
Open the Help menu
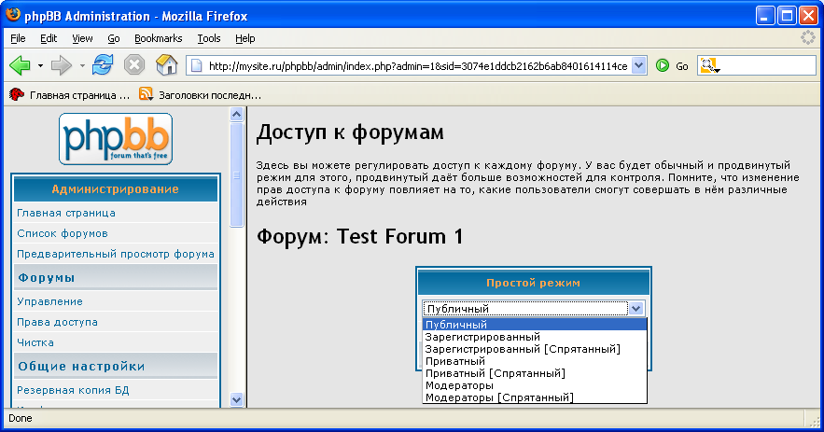(244, 38)
